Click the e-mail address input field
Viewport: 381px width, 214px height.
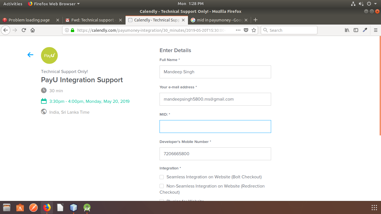pos(215,99)
